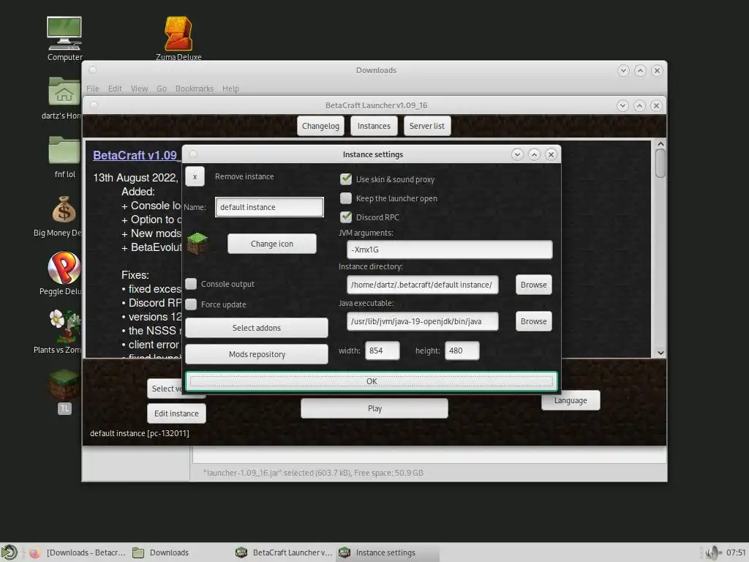Open dartz's Home folder icon
This screenshot has height=562, width=749.
pos(64,98)
